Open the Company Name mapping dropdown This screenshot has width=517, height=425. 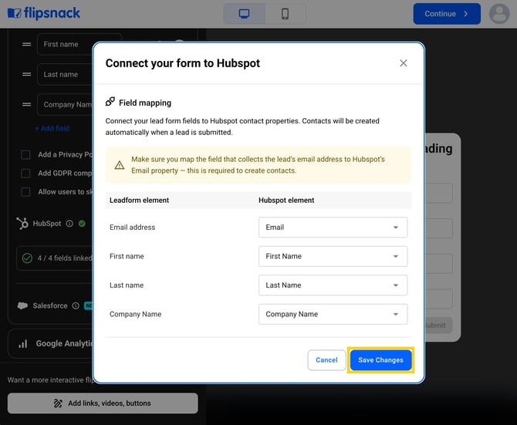pos(333,314)
